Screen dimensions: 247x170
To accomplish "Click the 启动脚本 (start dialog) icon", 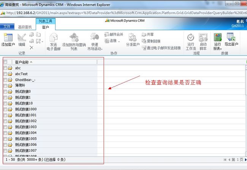I will (x=203, y=37).
